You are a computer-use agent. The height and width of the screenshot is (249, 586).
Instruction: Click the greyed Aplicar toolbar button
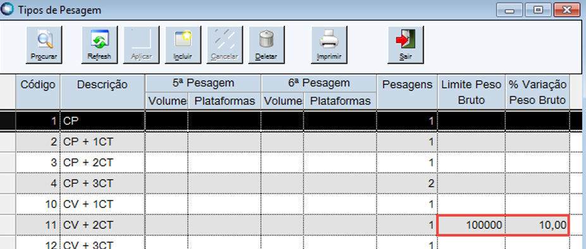[x=141, y=45]
